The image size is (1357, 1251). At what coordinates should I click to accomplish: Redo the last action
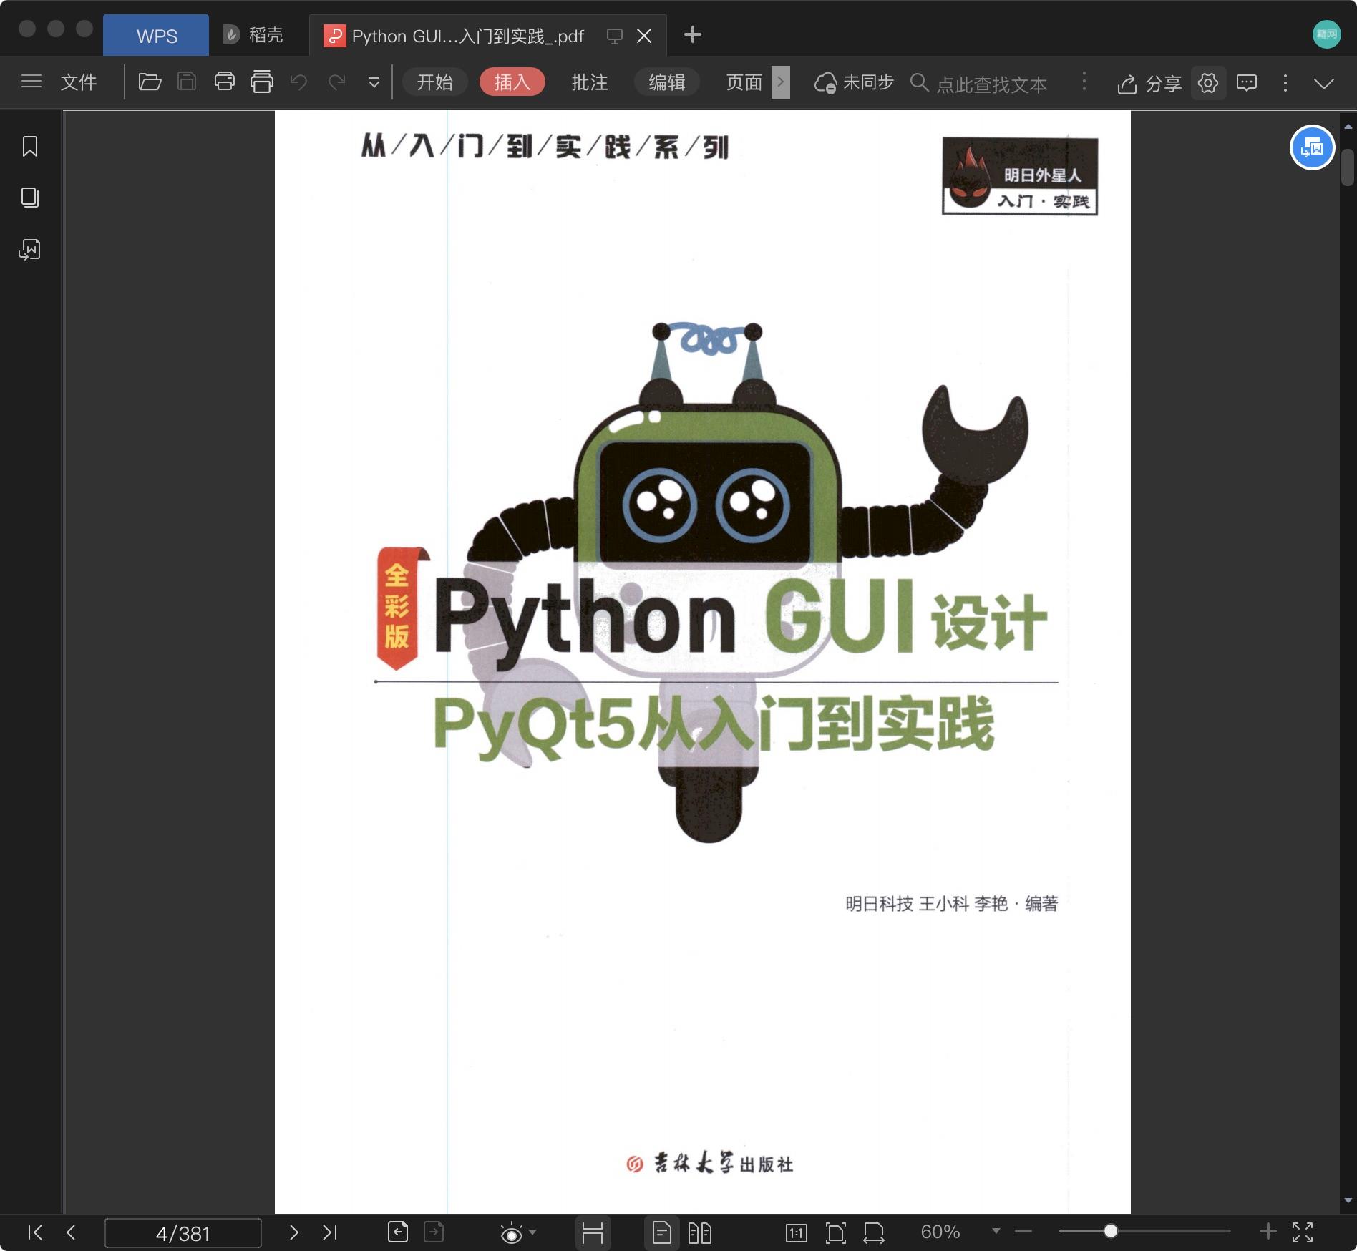337,82
